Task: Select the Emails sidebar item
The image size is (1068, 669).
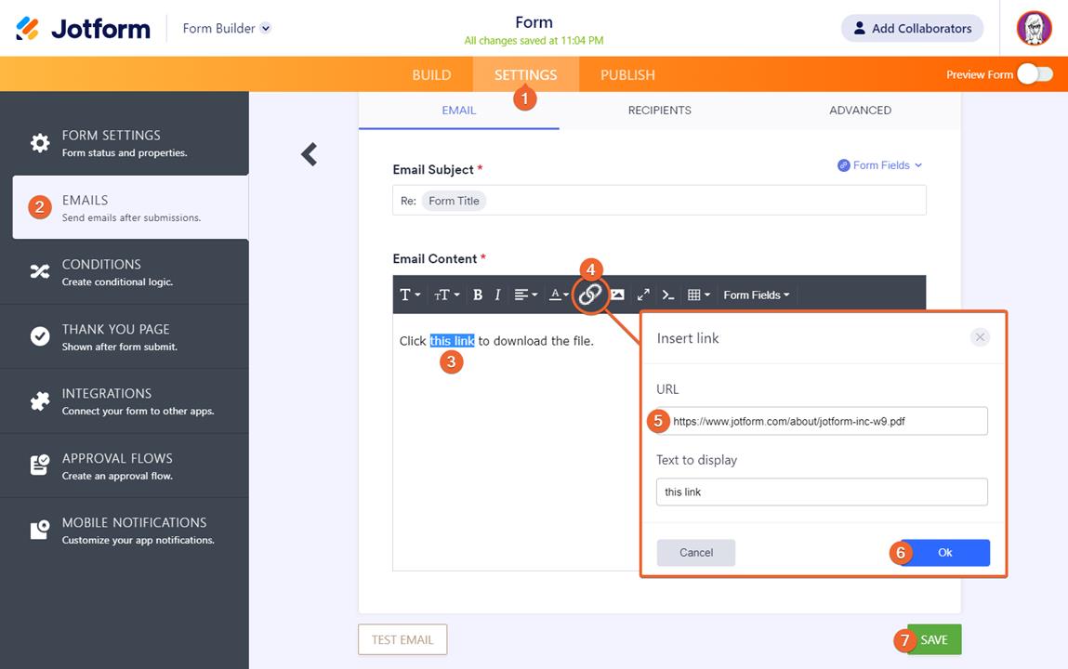Action: [130, 207]
